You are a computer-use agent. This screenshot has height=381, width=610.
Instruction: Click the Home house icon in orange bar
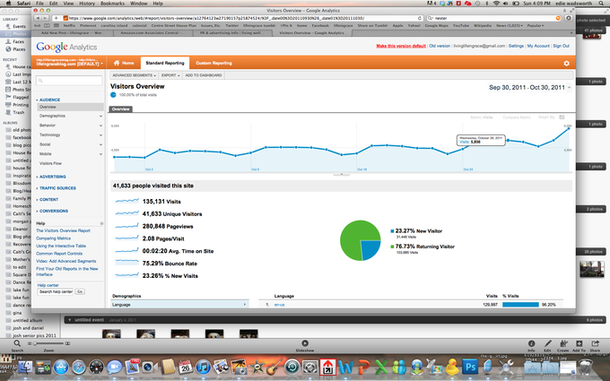tap(117, 63)
